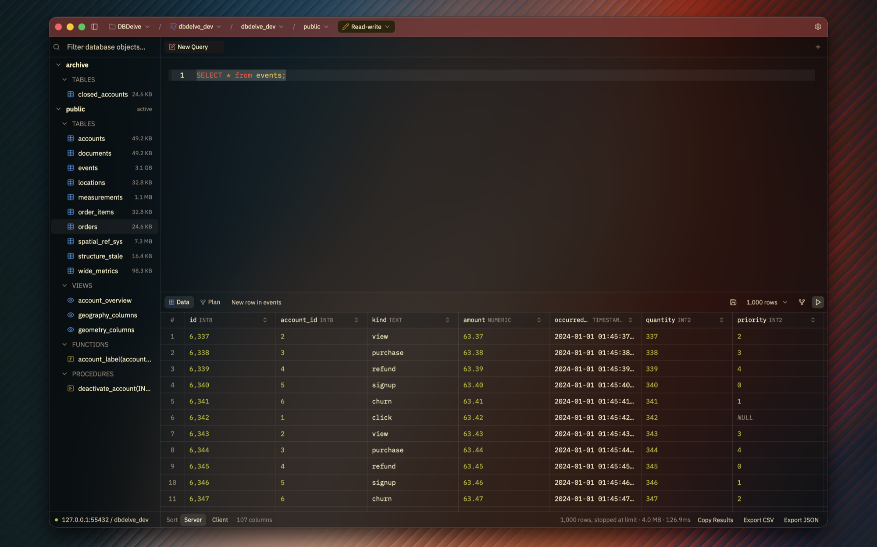Click the account_label function icon
The height and width of the screenshot is (547, 877).
[71, 359]
